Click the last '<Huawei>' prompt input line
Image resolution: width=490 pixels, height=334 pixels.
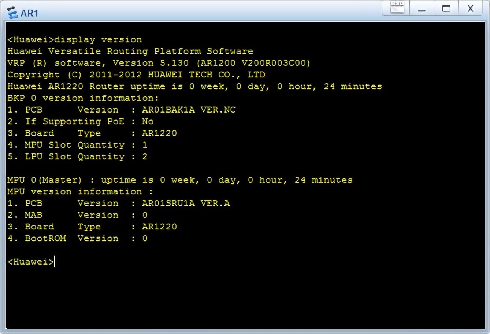pyautogui.click(x=31, y=262)
